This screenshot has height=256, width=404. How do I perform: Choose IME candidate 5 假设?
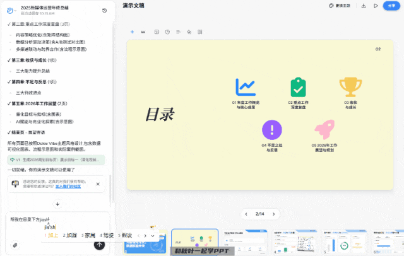coord(125,235)
